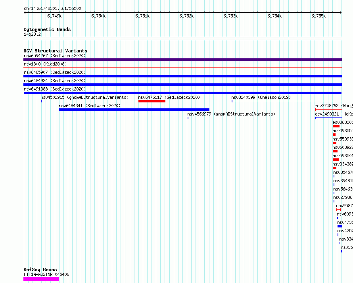This screenshot has width=353, height=283.
Task: Click the thin blue esv2490321 line
Action: click(329, 118)
